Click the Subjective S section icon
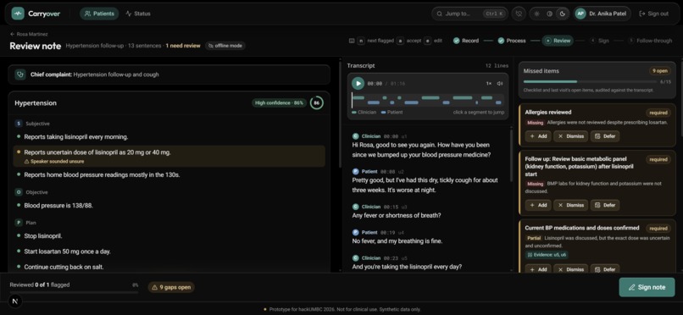 [x=19, y=124]
